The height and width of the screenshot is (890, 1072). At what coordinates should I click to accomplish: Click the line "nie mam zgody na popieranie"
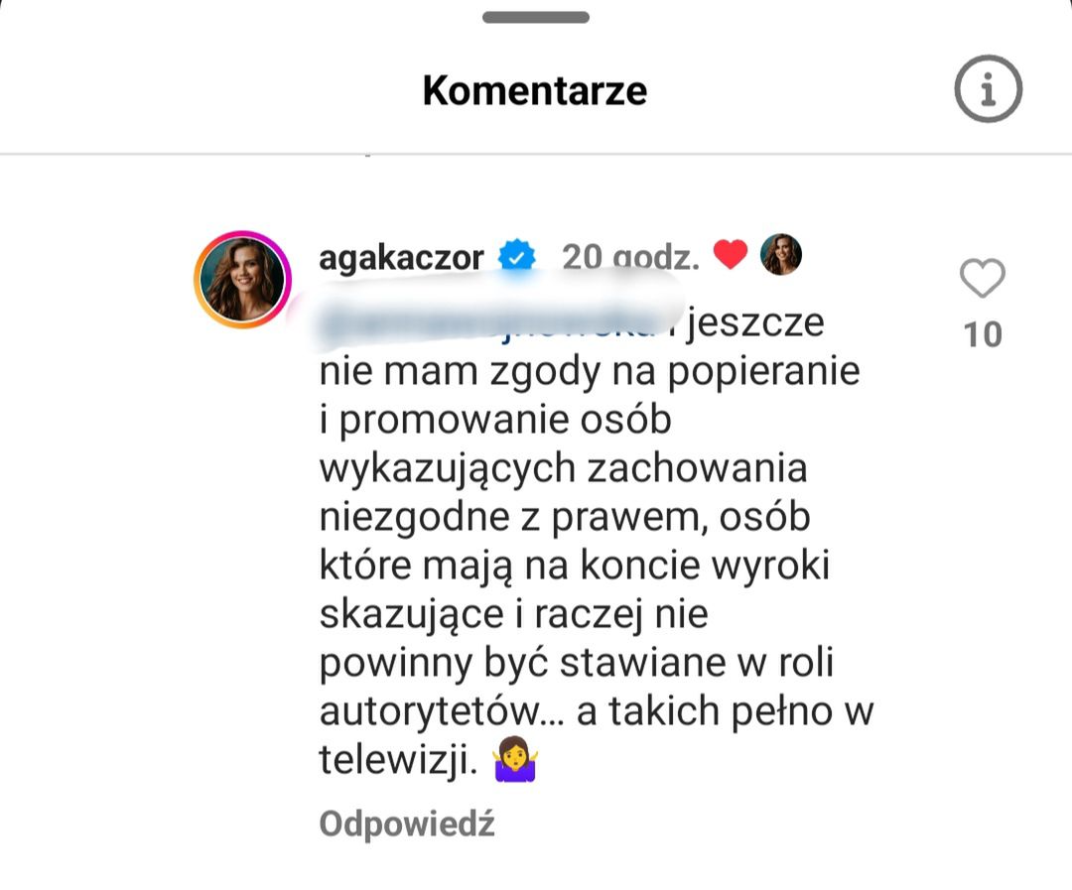(589, 372)
